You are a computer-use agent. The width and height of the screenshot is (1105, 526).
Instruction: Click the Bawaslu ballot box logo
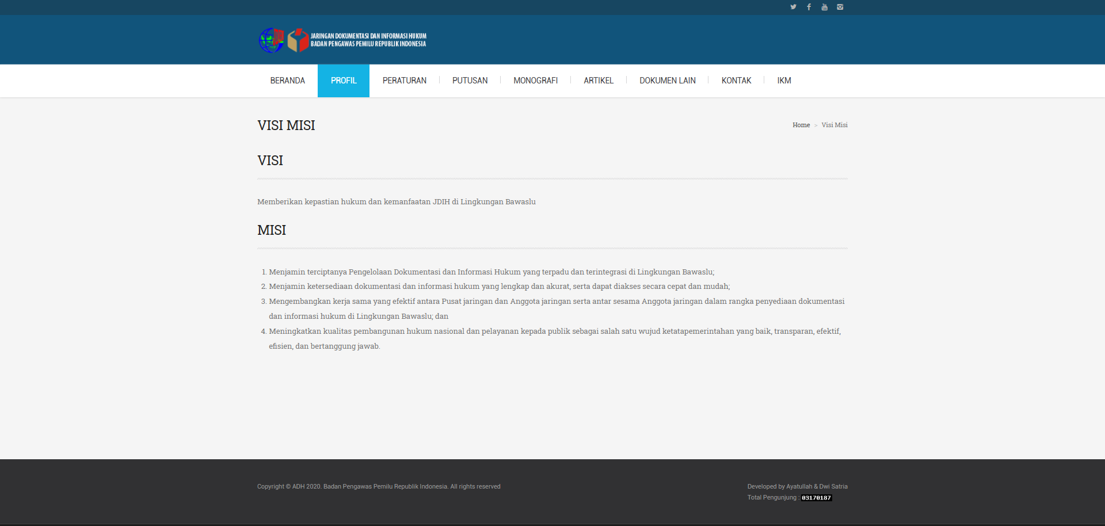298,40
